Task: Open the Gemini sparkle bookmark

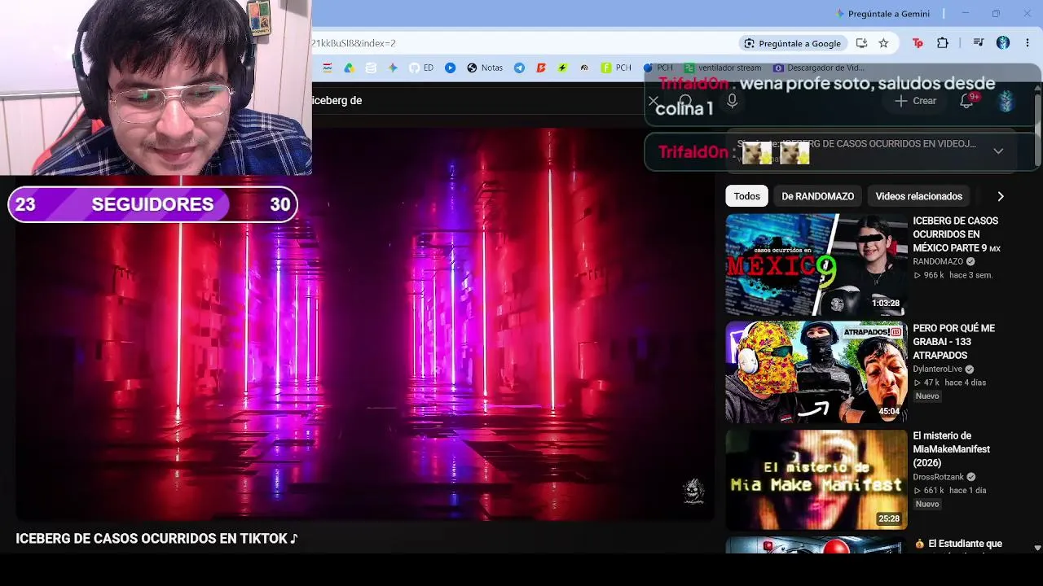Action: pyautogui.click(x=393, y=68)
